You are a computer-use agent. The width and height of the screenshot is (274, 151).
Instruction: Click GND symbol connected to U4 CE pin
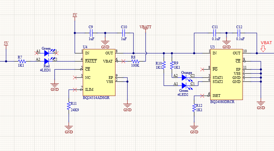[x=55, y=86]
